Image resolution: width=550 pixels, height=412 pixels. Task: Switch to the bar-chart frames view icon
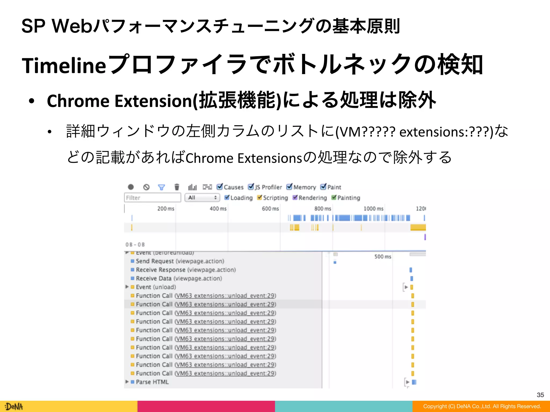click(192, 187)
